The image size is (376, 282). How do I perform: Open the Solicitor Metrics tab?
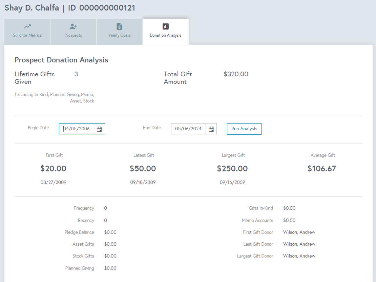pos(27,32)
